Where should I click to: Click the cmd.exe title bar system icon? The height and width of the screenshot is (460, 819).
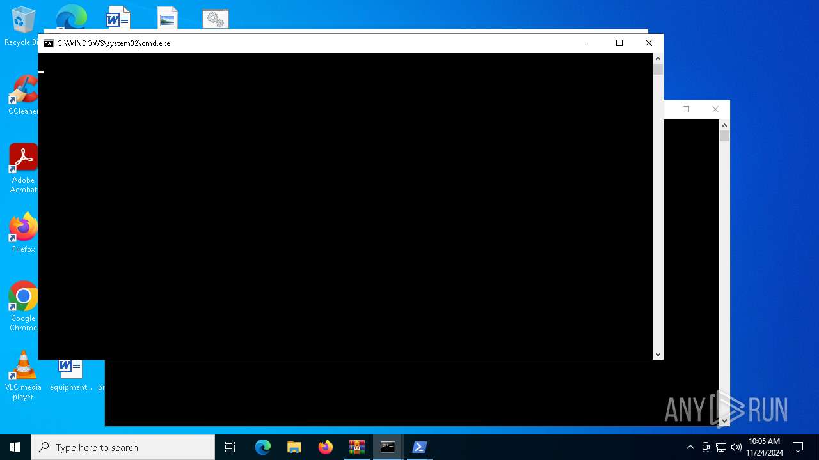pyautogui.click(x=49, y=43)
